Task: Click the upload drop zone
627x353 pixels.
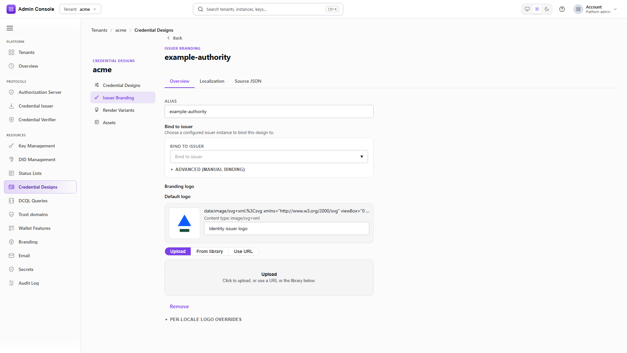Action: [x=269, y=277]
